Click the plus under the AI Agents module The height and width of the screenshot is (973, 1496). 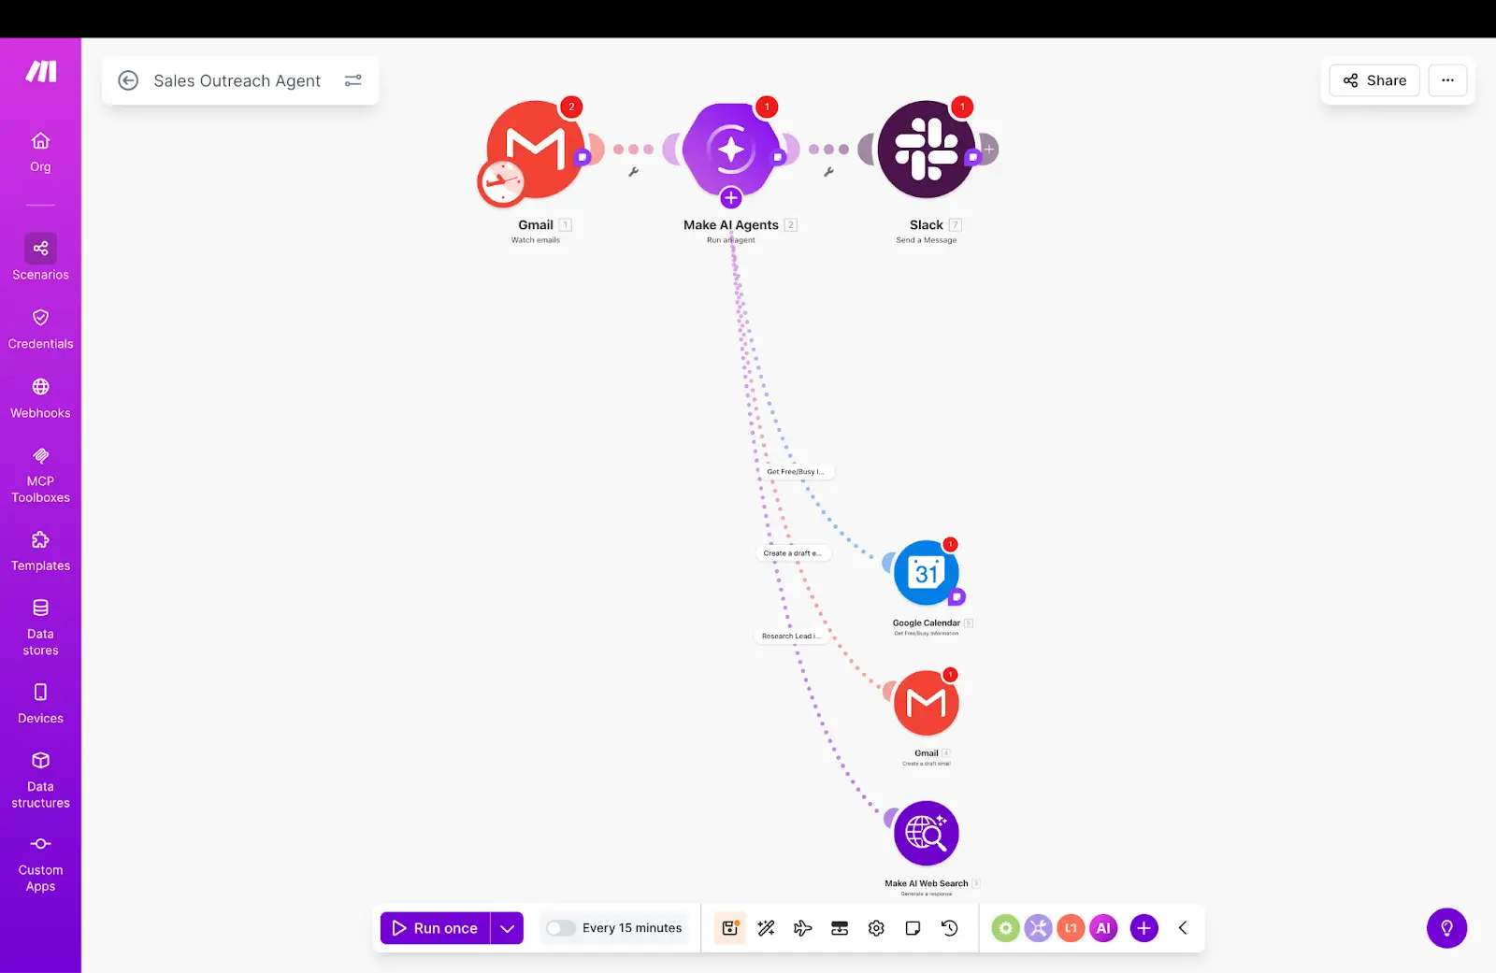(731, 198)
